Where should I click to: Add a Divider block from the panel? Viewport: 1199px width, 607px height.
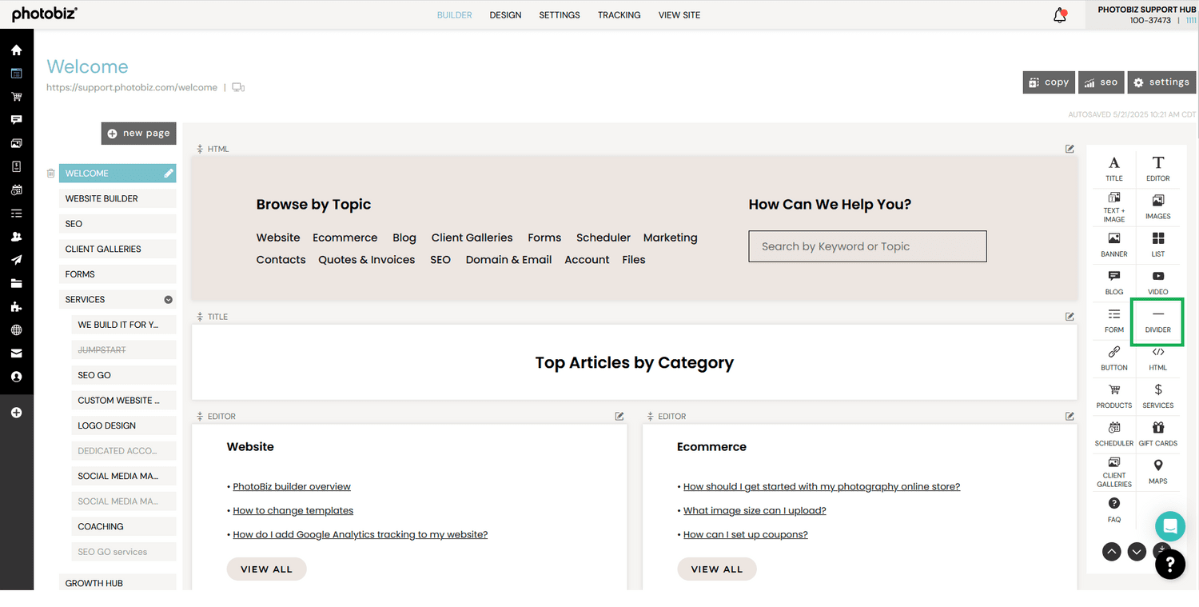click(1157, 321)
